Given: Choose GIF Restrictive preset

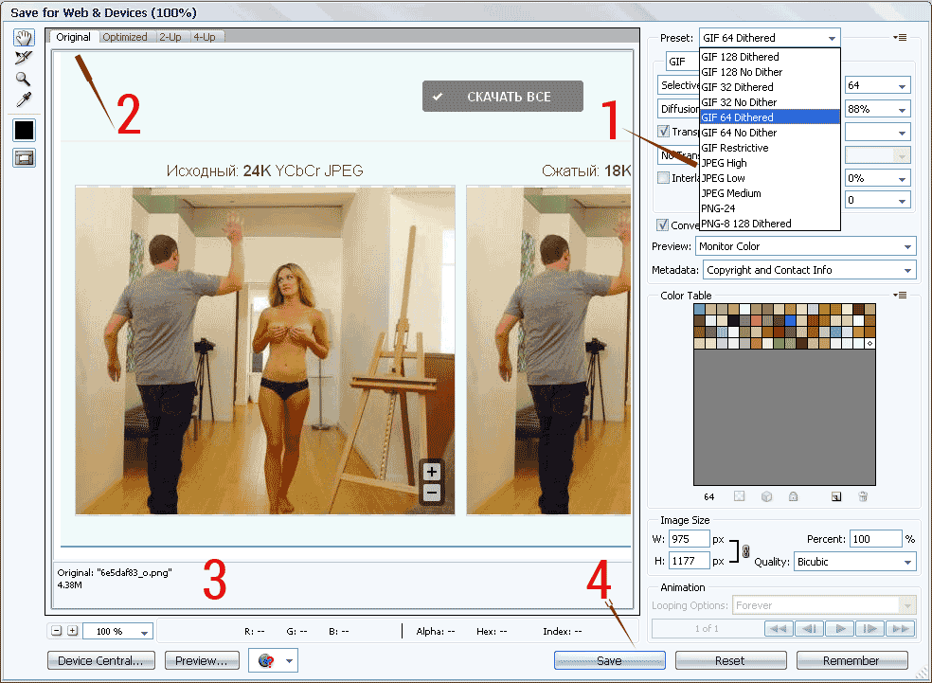Looking at the screenshot, I should point(770,148).
